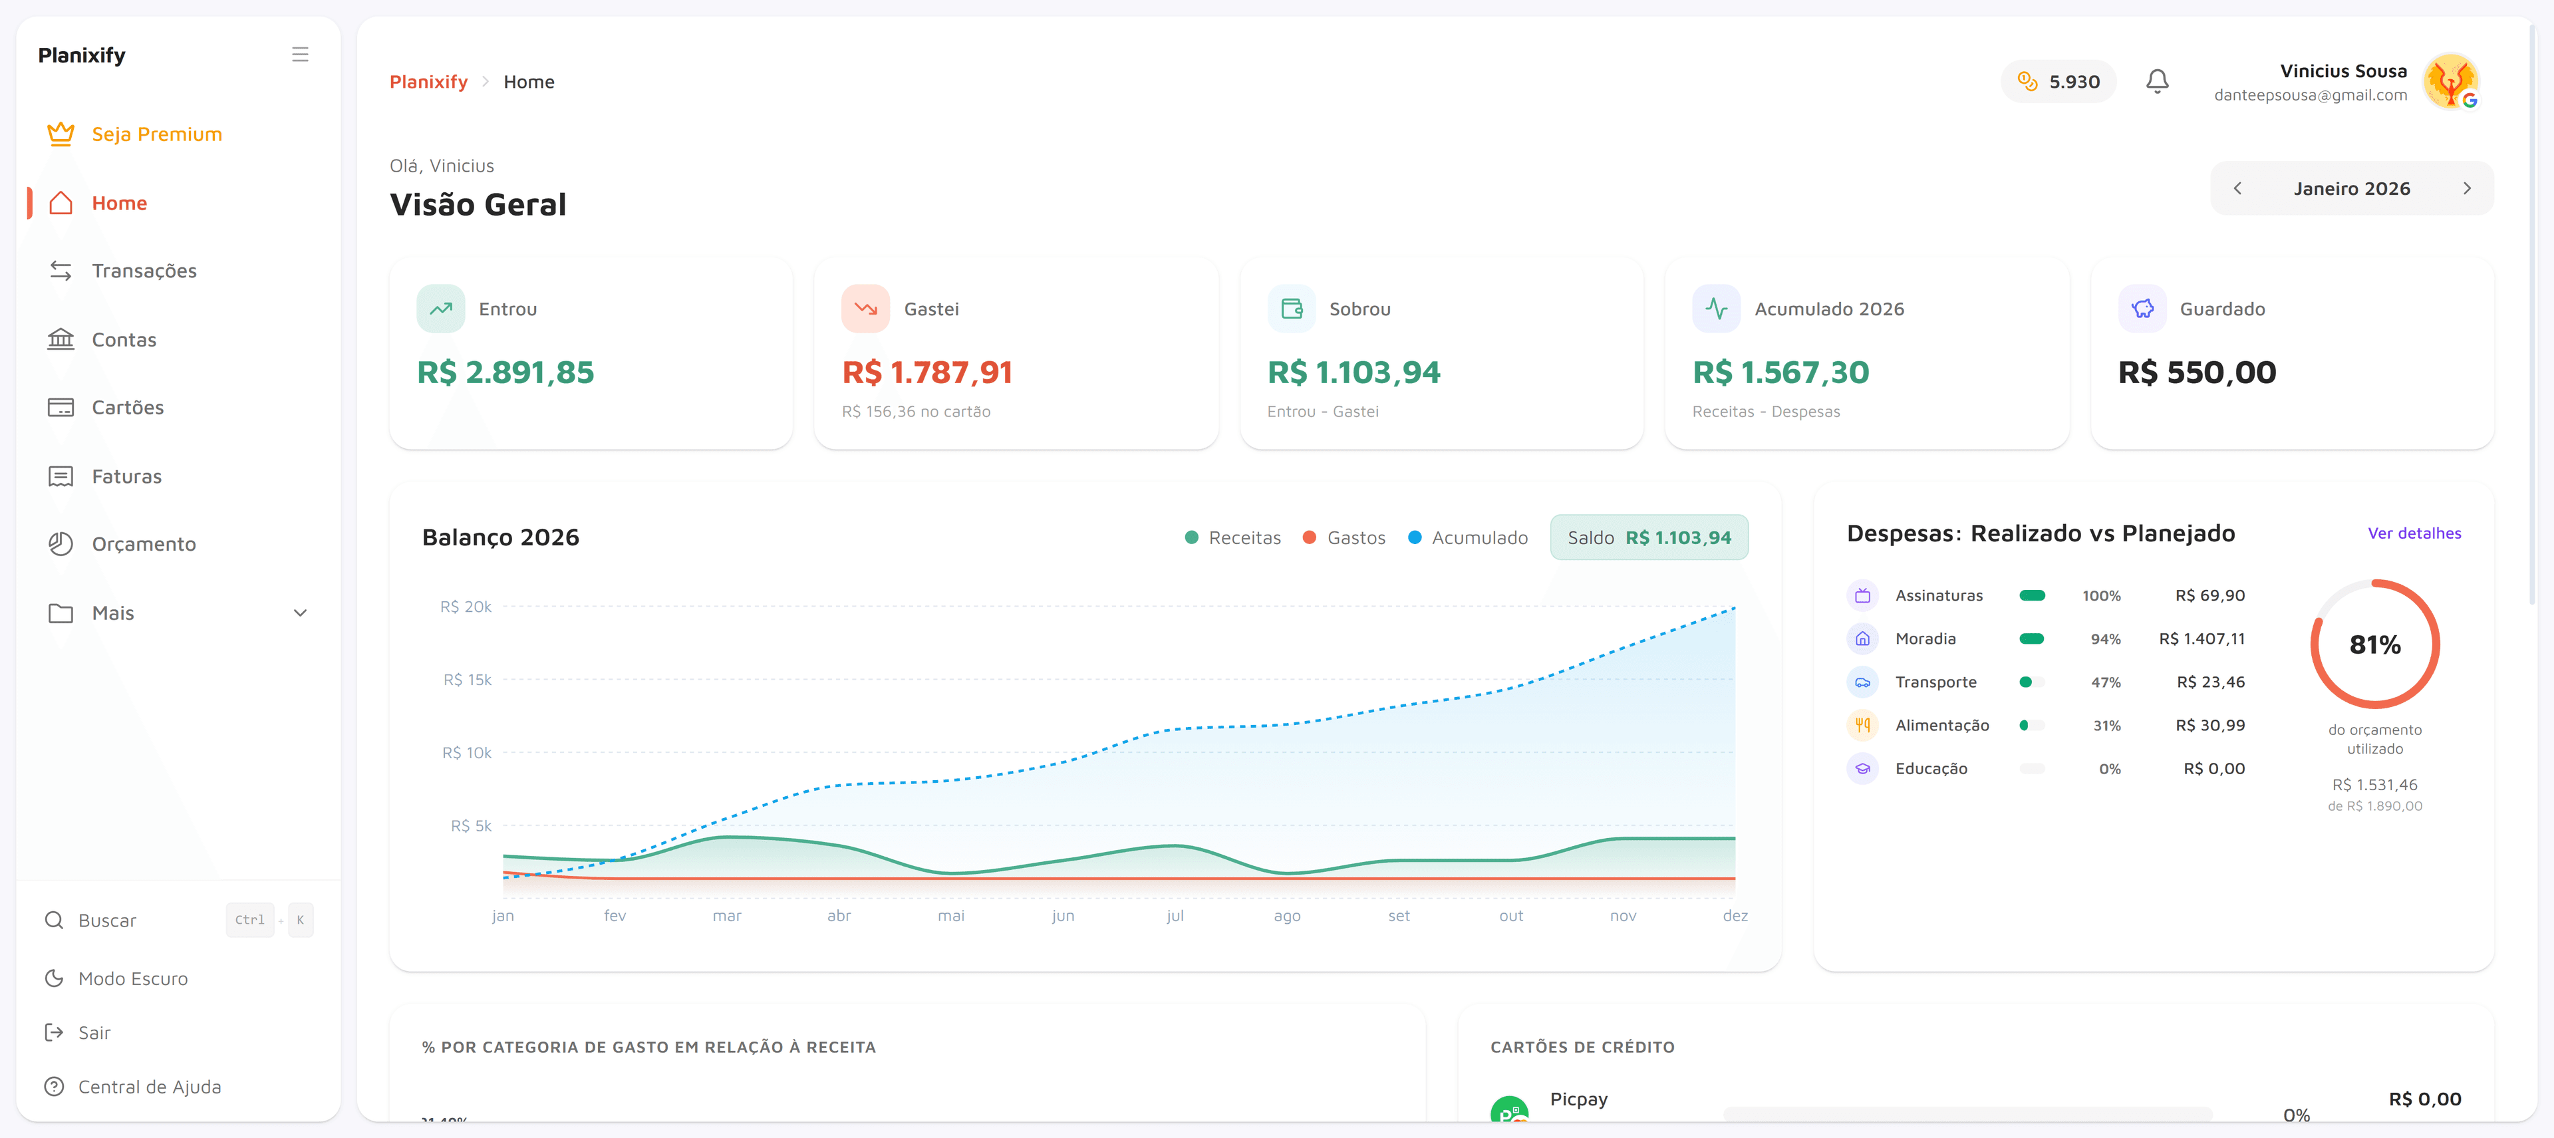Open the Faturas invoice icon

(61, 476)
